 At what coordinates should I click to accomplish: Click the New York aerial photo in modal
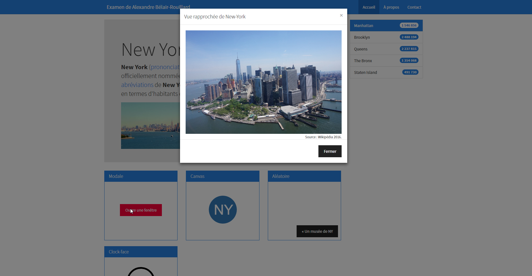264,82
